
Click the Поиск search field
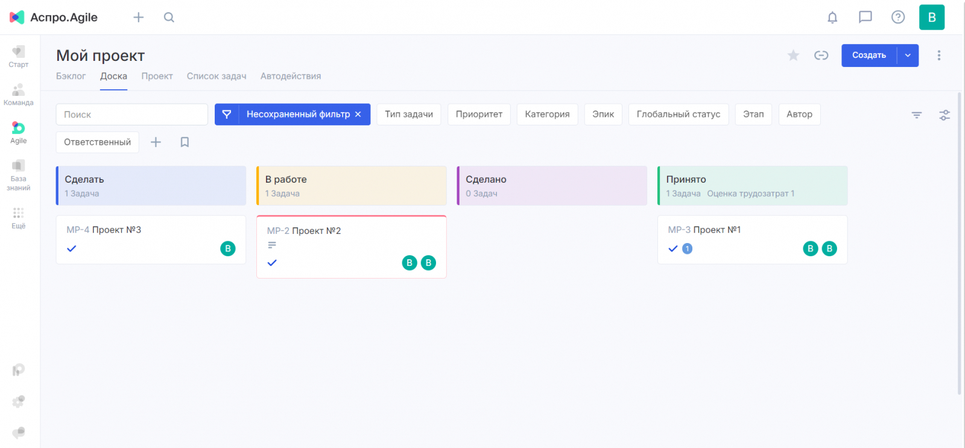(131, 115)
